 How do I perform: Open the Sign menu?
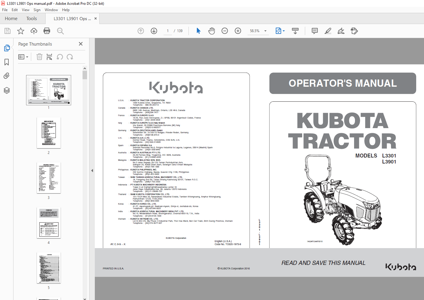coord(37,10)
